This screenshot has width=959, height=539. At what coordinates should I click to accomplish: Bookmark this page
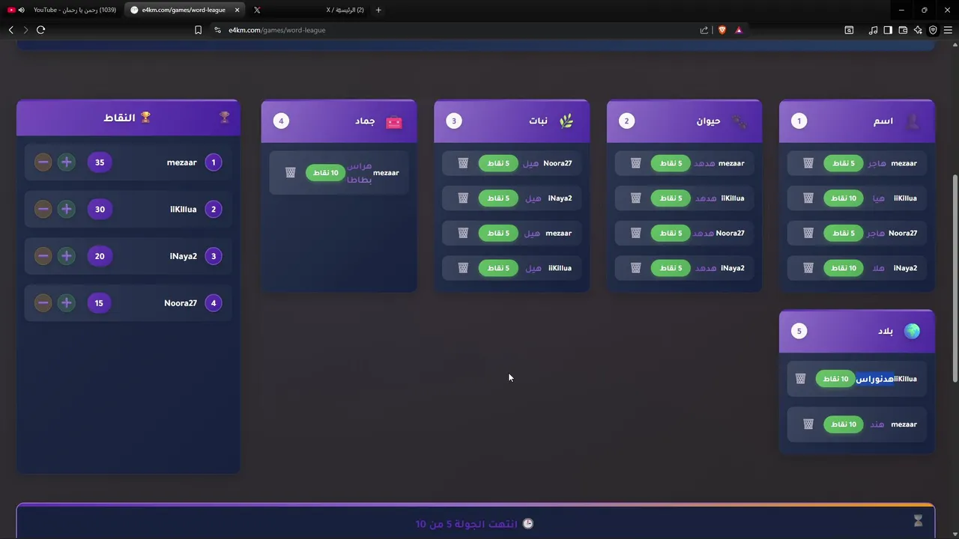pyautogui.click(x=198, y=30)
